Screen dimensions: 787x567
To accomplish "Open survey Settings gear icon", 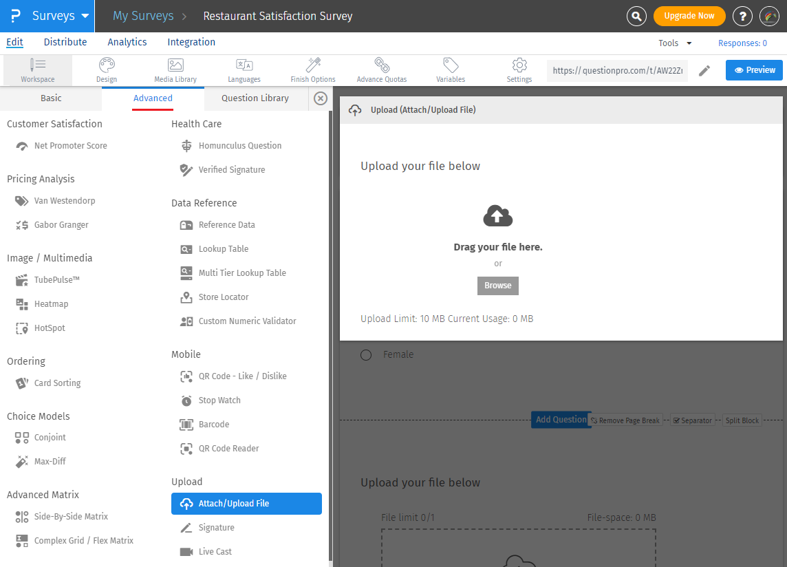I will pyautogui.click(x=519, y=70).
